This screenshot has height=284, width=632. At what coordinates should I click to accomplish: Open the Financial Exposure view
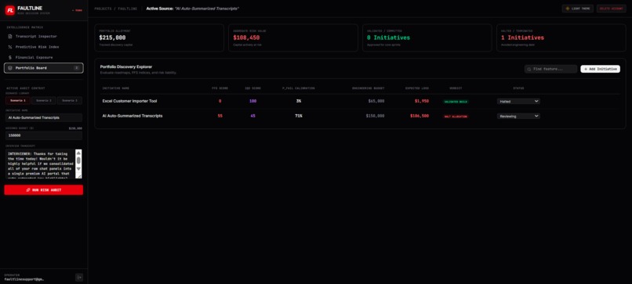44,58
